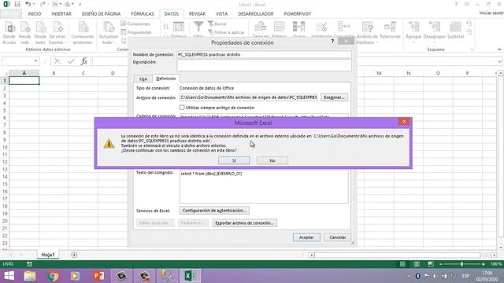Collapse the ribbon with chevron arrow
Viewport: 504px width, 283px height.
498,50
